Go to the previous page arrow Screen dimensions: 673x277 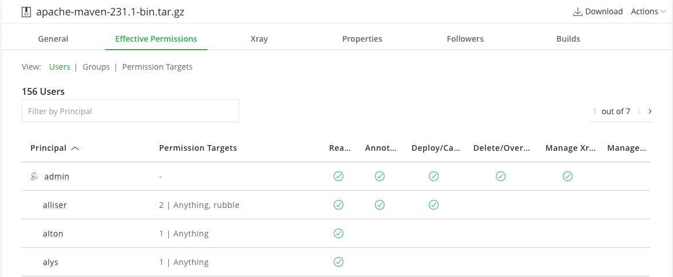pyautogui.click(x=639, y=111)
